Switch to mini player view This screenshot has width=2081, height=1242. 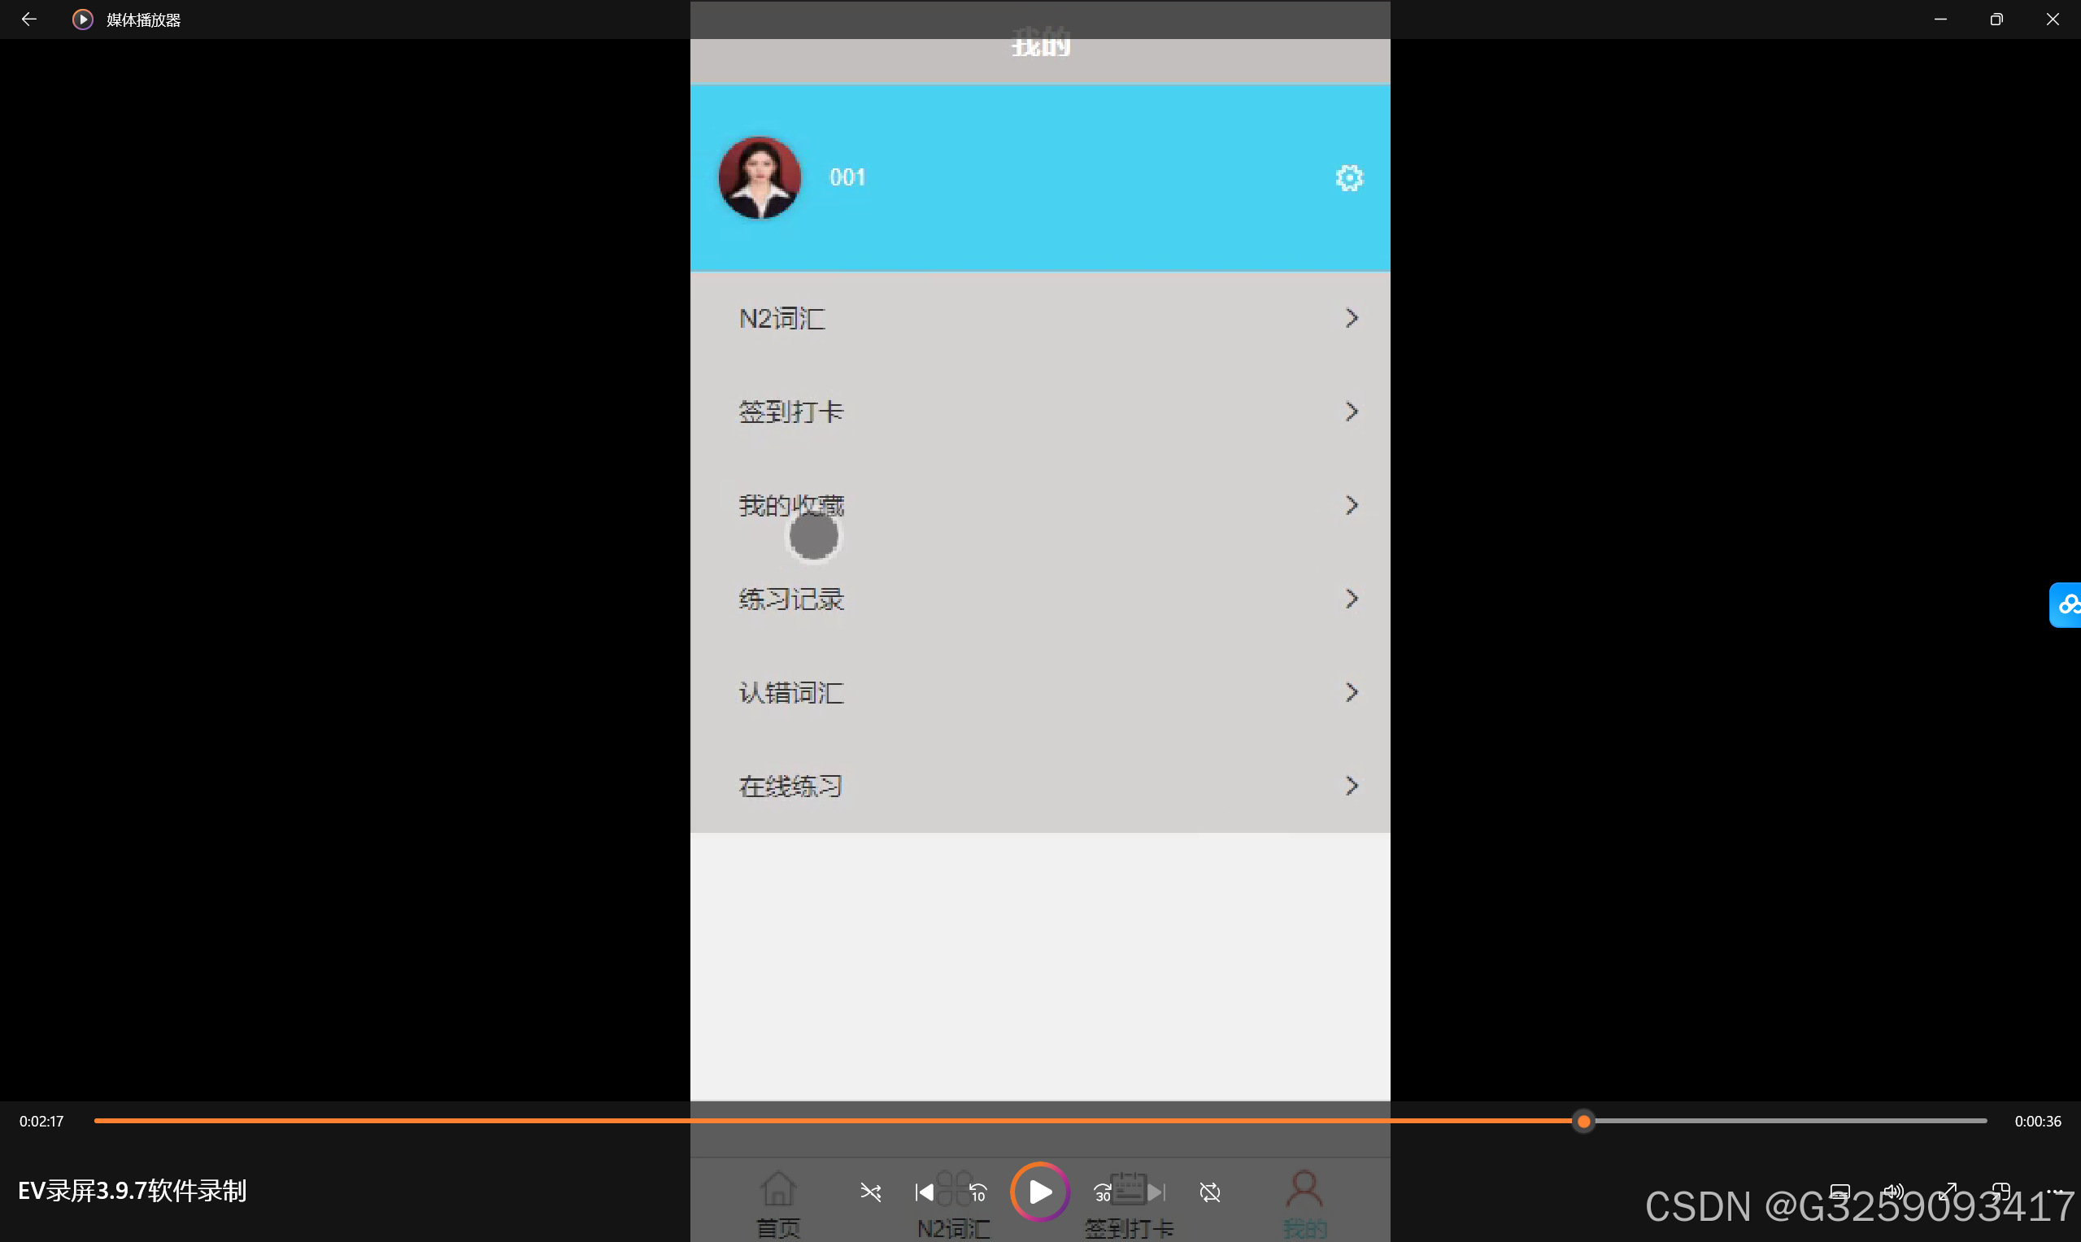(x=2001, y=1192)
